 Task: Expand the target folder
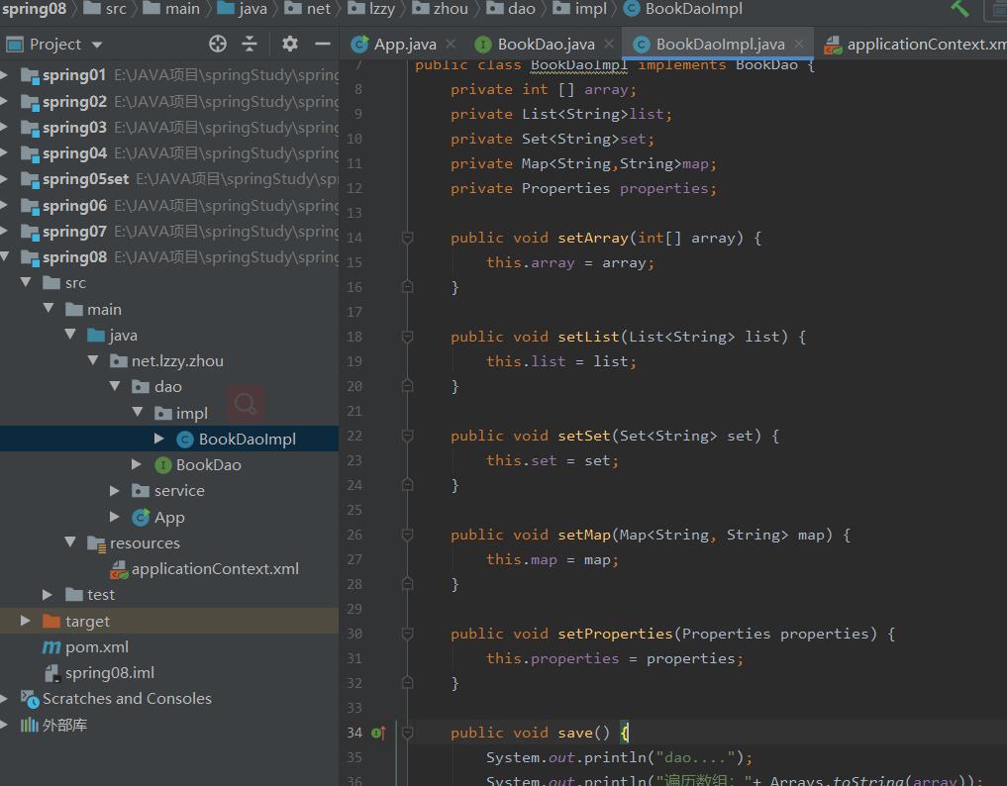tap(26, 621)
